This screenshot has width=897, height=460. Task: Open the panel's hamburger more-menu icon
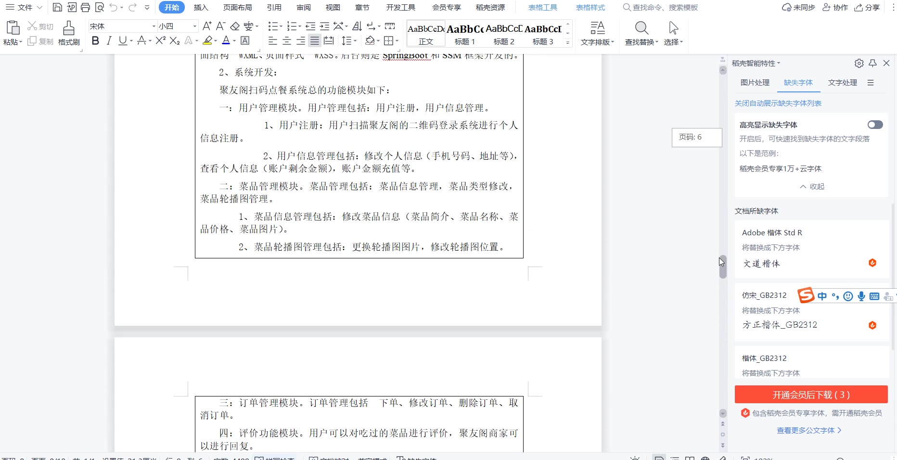click(x=871, y=83)
